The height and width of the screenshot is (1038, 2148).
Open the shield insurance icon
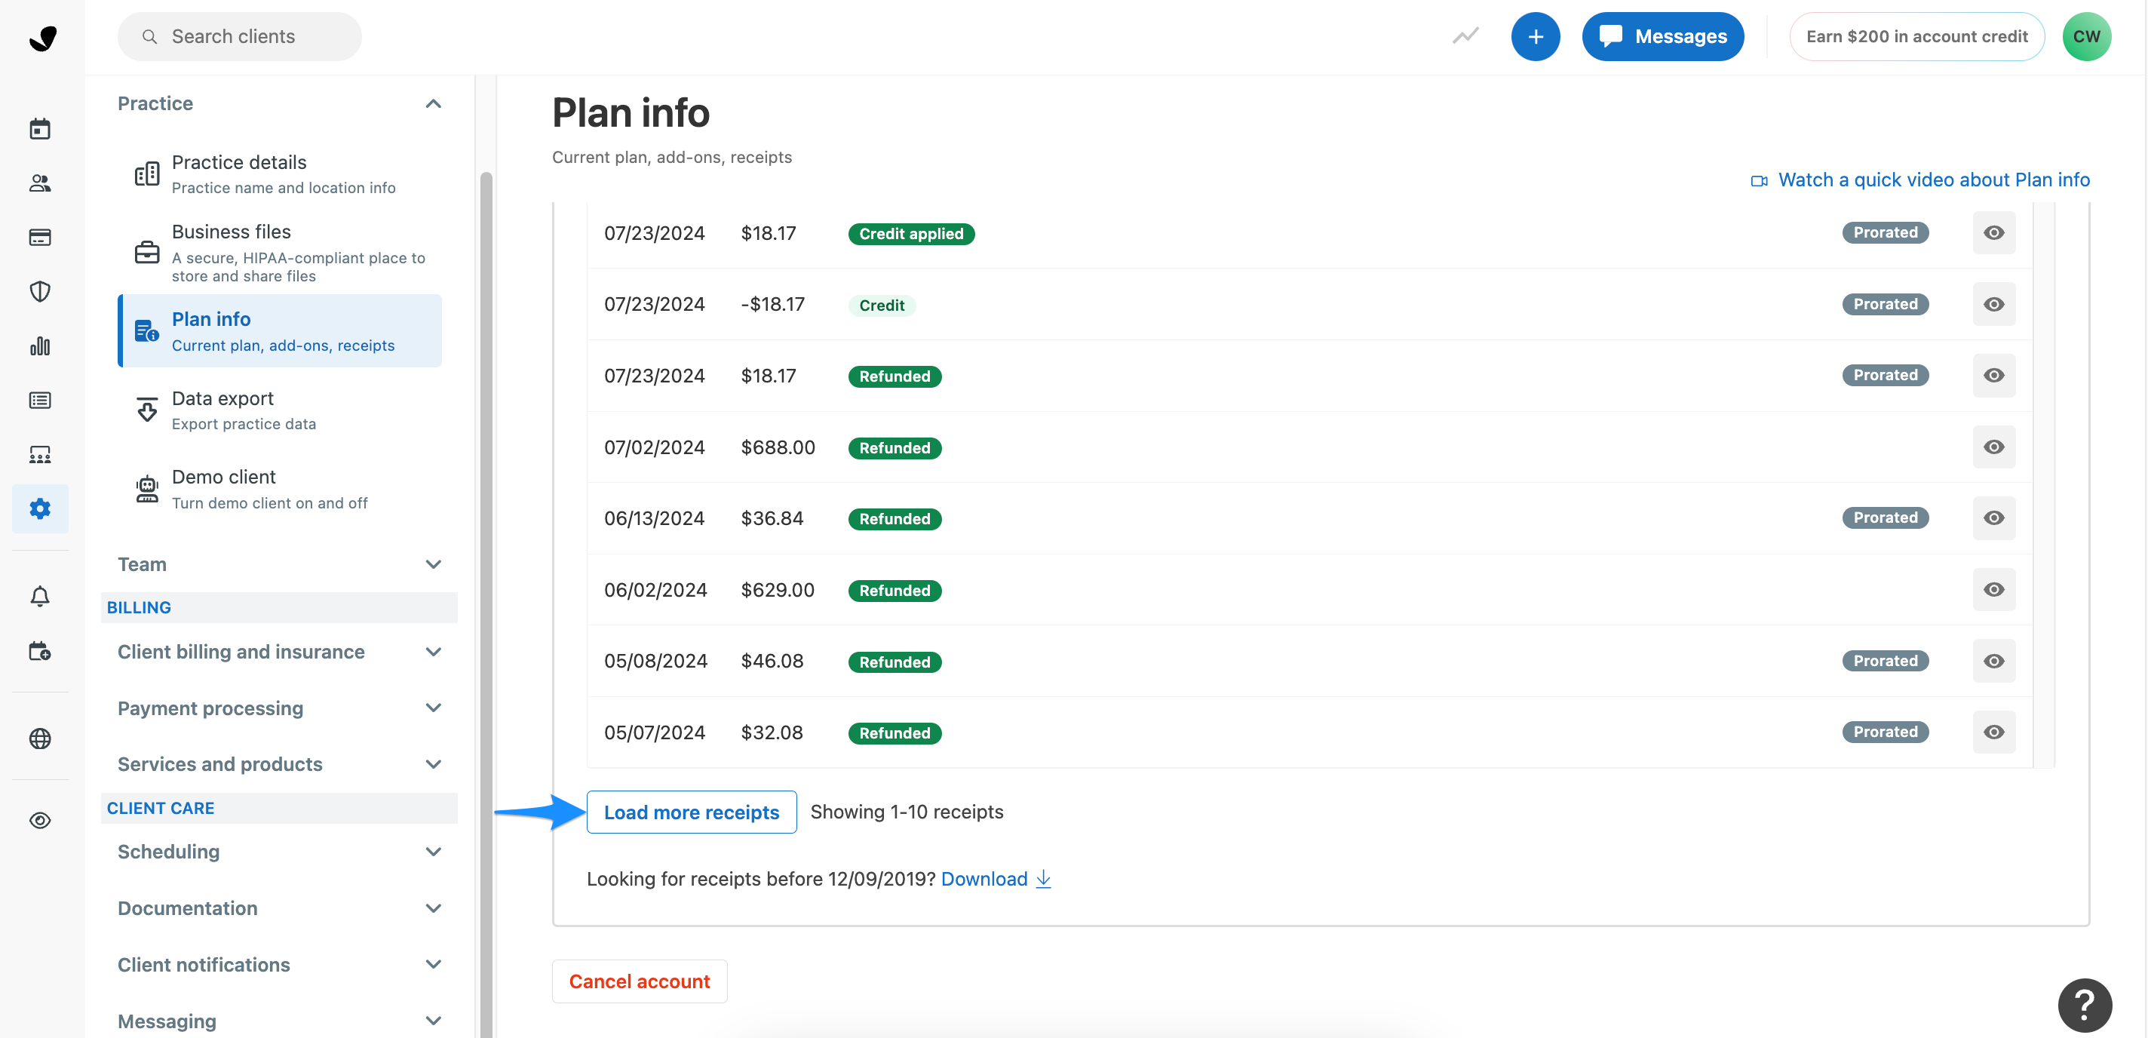tap(40, 291)
